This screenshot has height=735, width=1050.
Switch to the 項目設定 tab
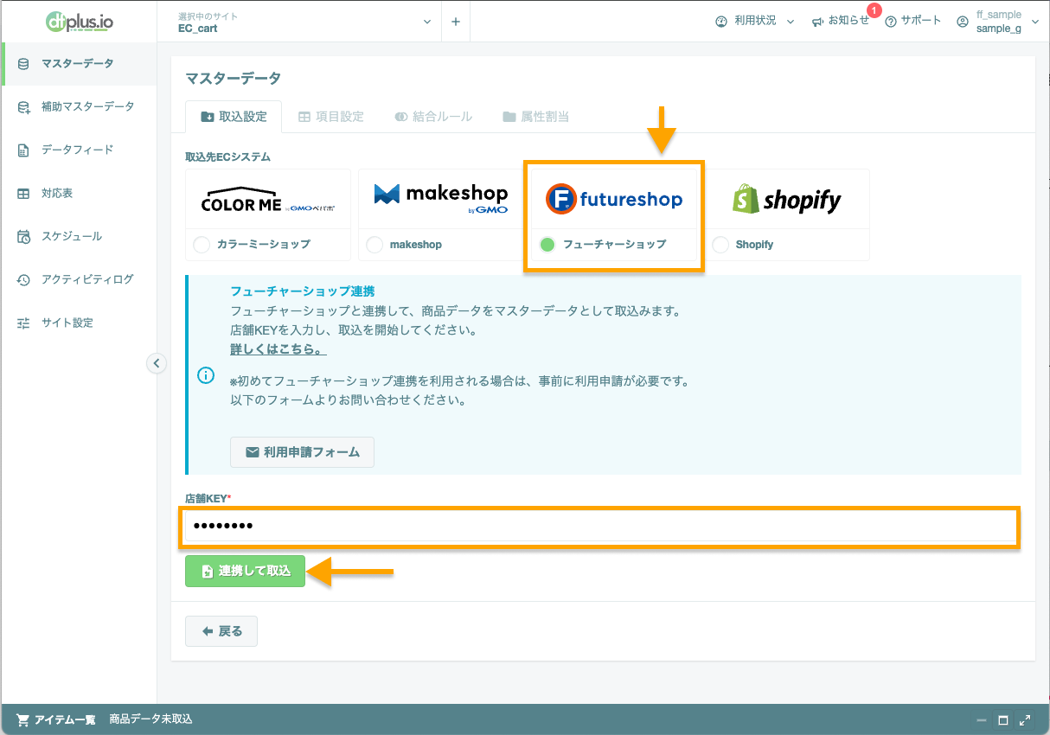point(330,117)
